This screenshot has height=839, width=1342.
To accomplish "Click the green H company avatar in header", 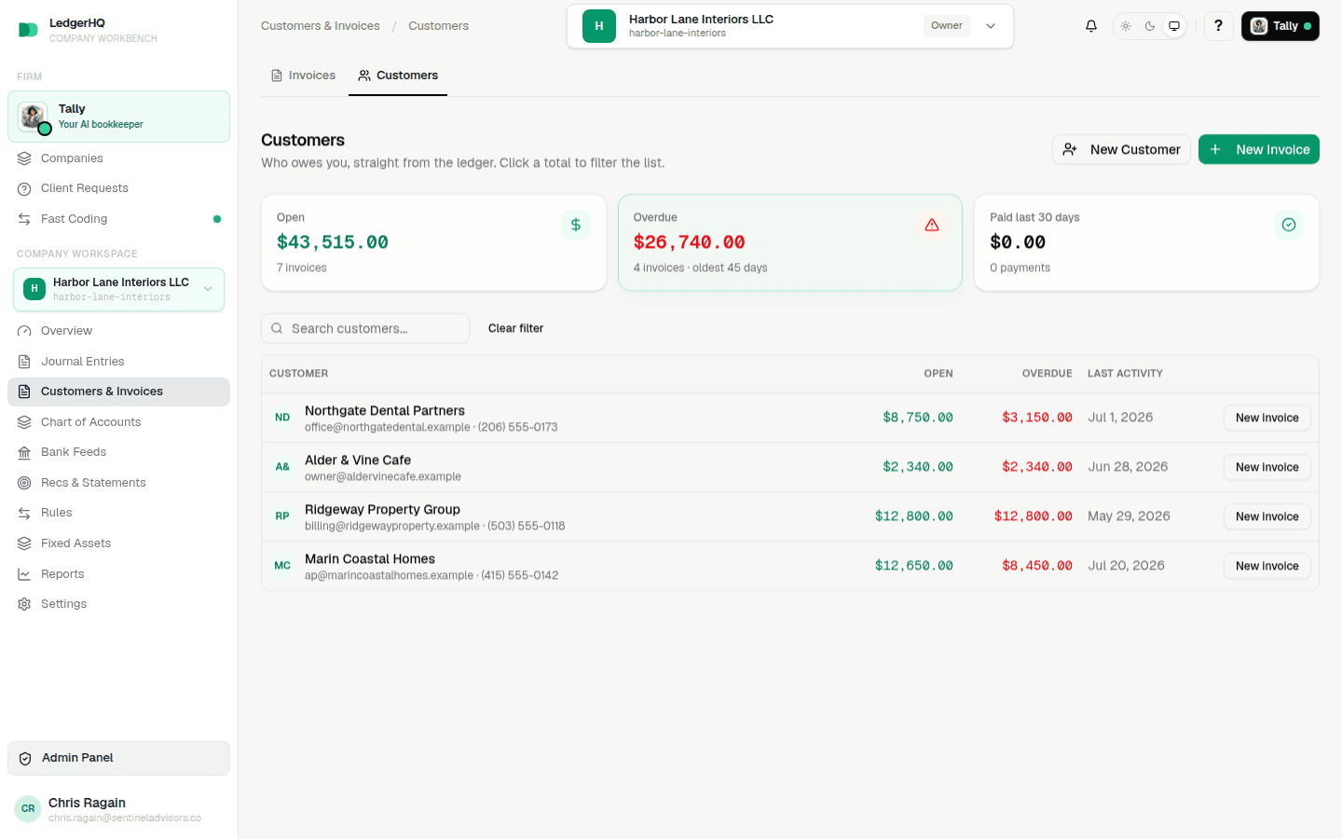I will 599,26.
